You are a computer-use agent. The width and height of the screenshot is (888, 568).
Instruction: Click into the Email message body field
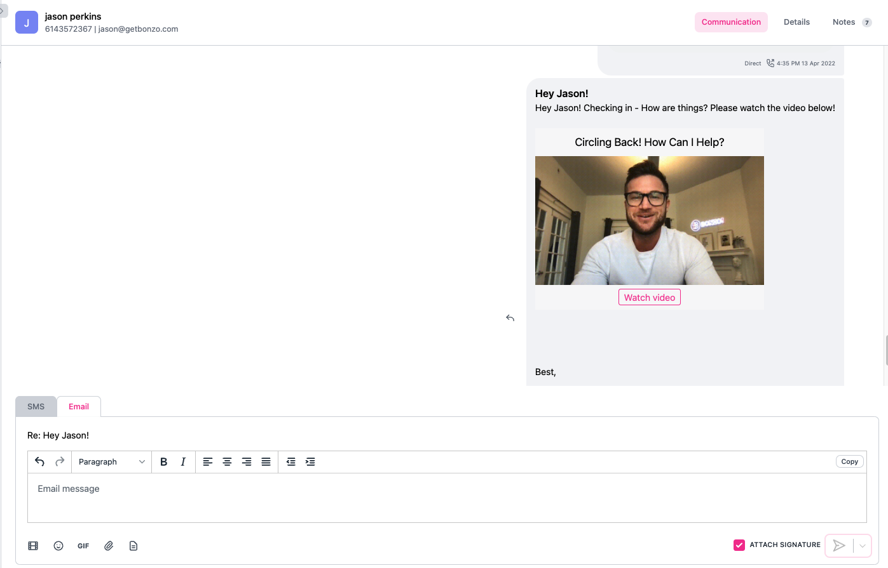pos(447,498)
